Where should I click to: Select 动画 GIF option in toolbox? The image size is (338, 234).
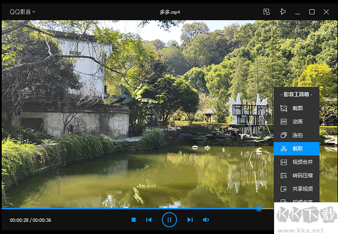[x=297, y=121]
